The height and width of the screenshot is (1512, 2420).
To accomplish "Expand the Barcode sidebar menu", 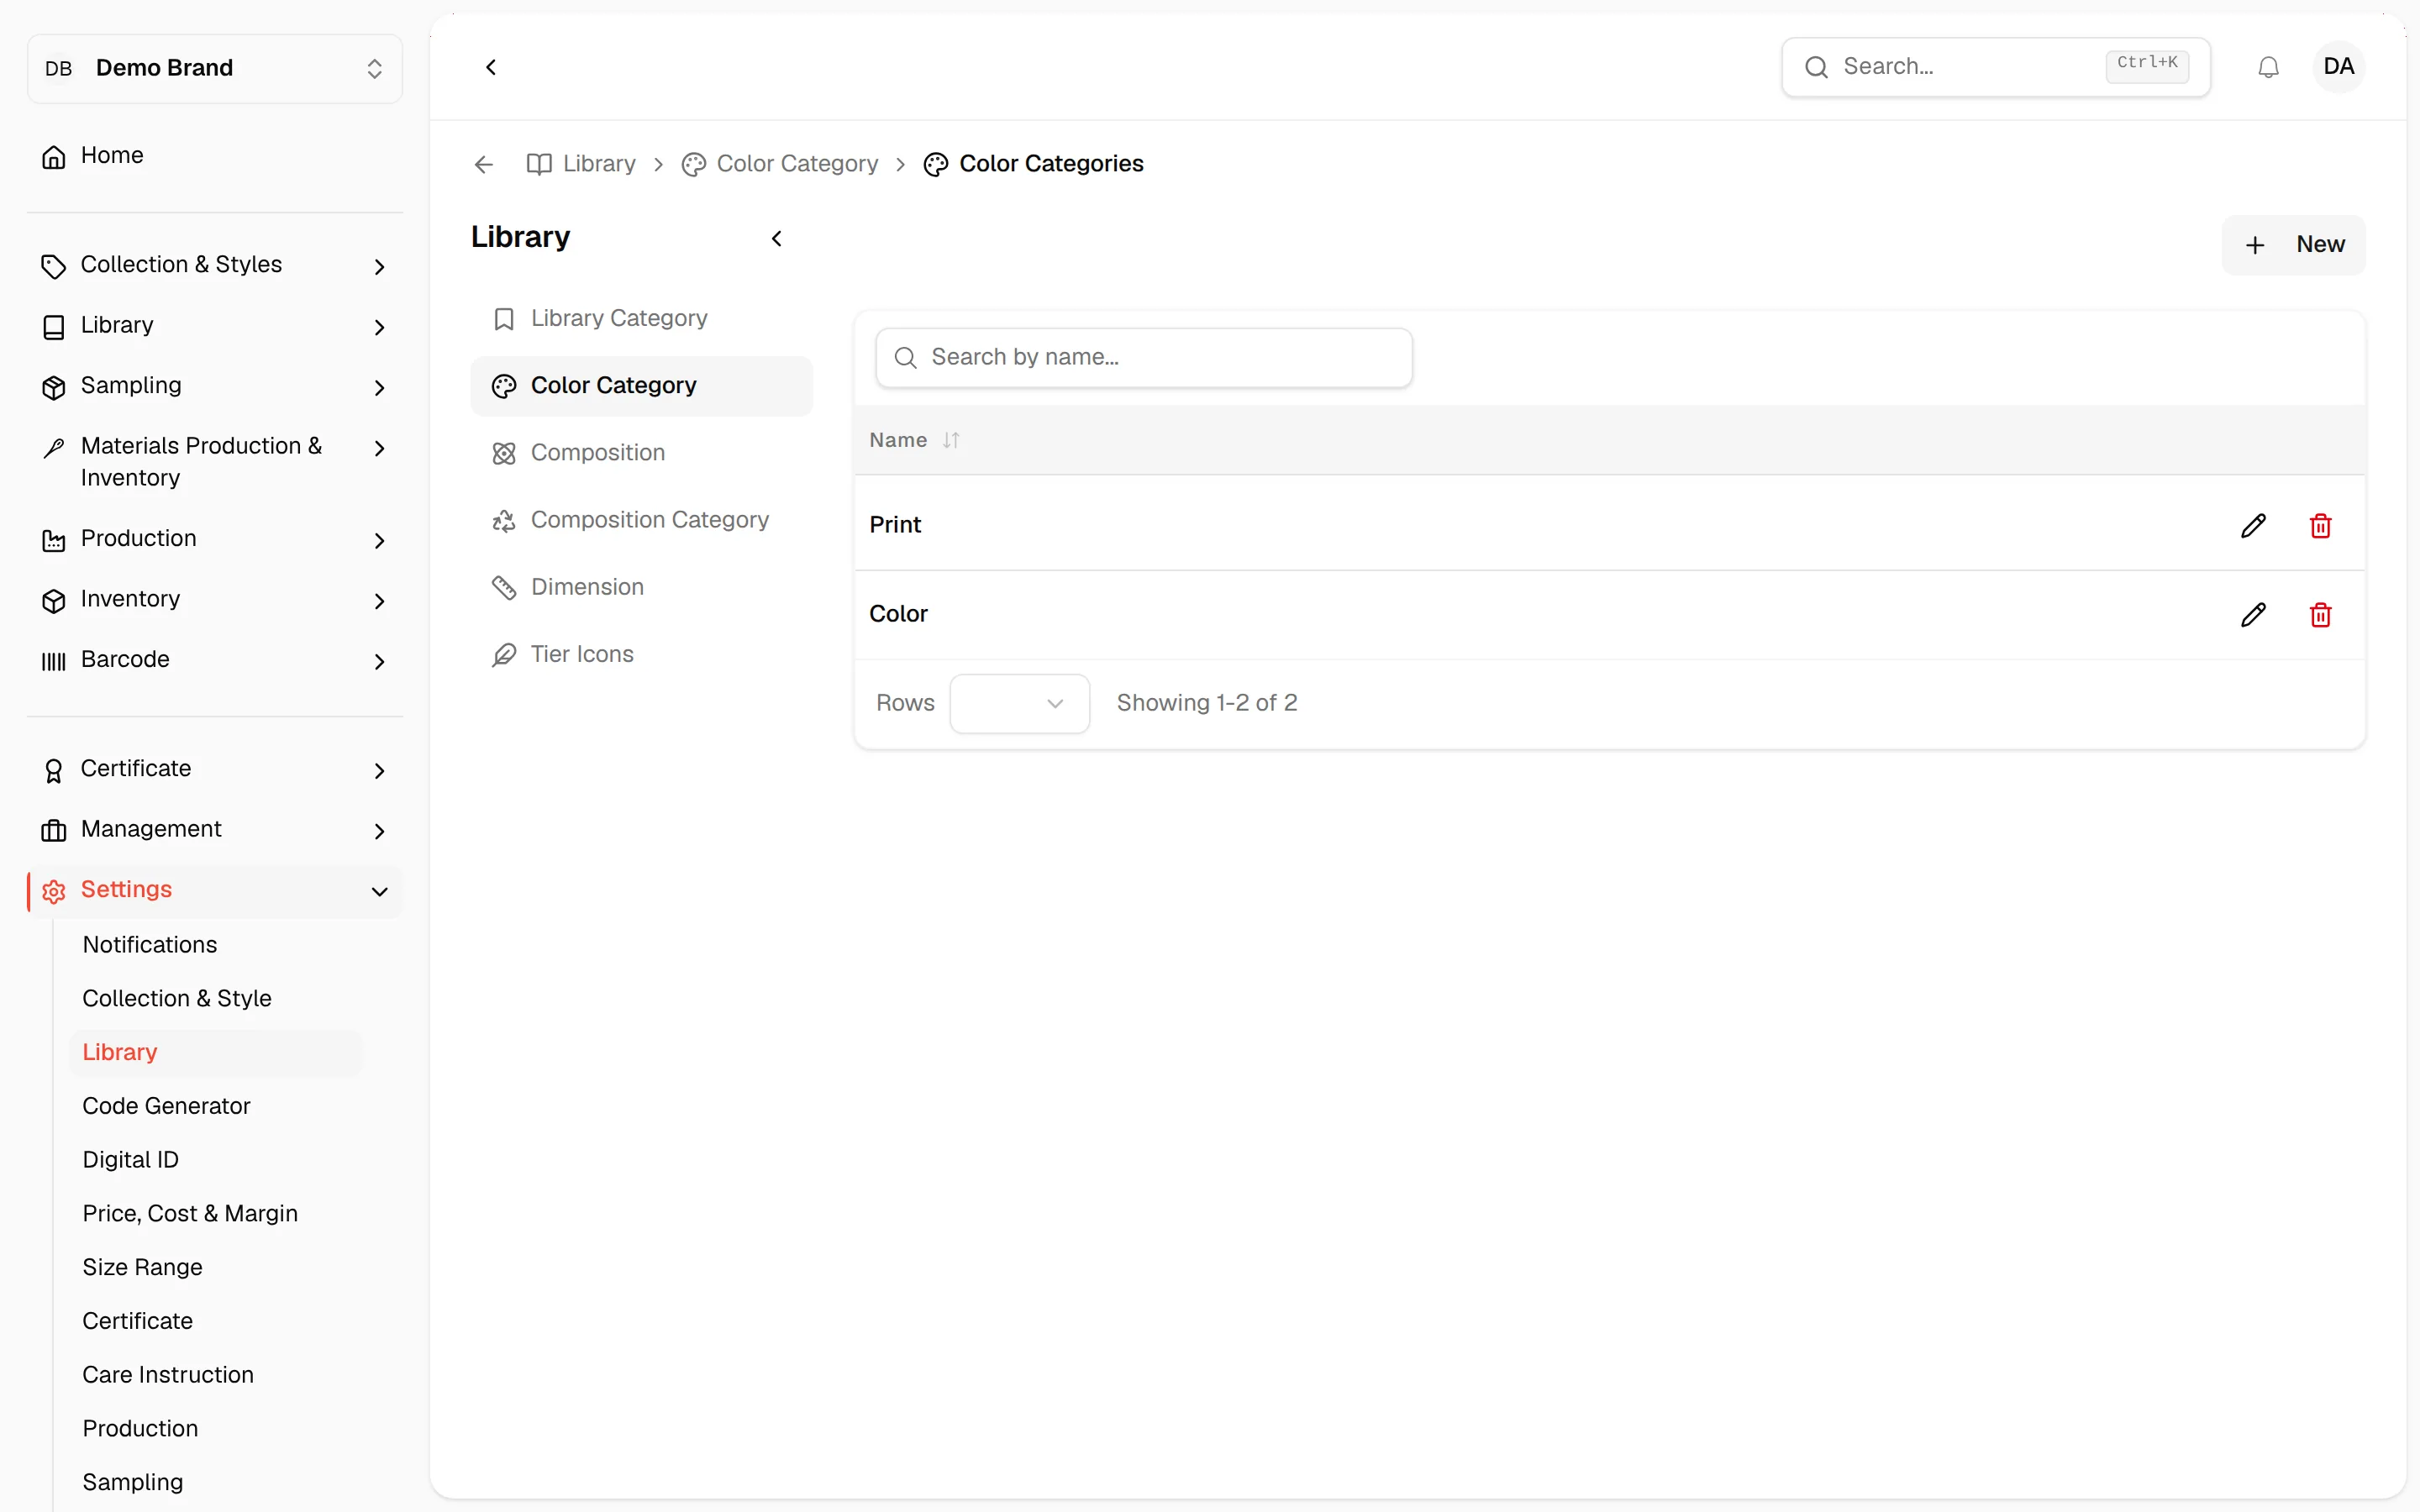I will point(215,660).
